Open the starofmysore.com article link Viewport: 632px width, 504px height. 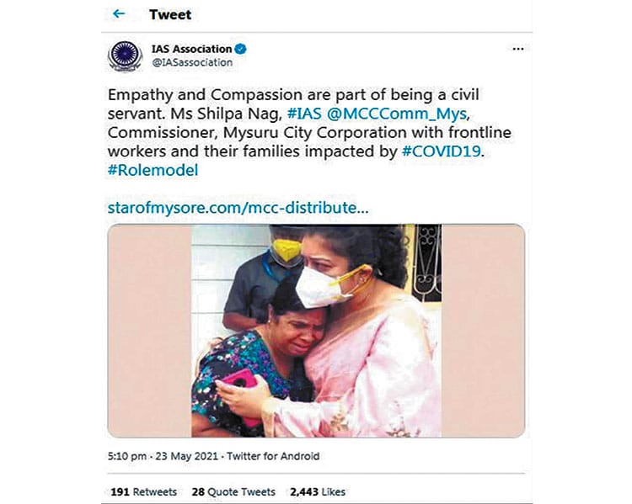click(x=238, y=207)
